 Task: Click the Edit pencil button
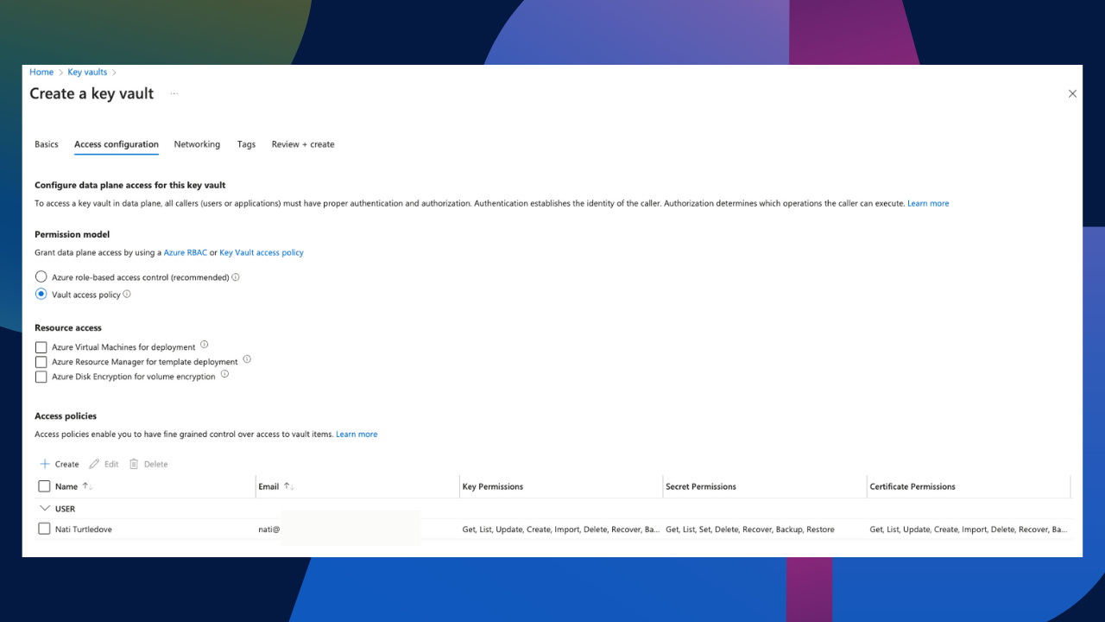pos(104,464)
